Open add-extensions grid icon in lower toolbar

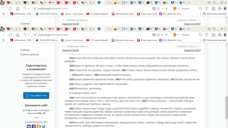[x=214, y=35]
